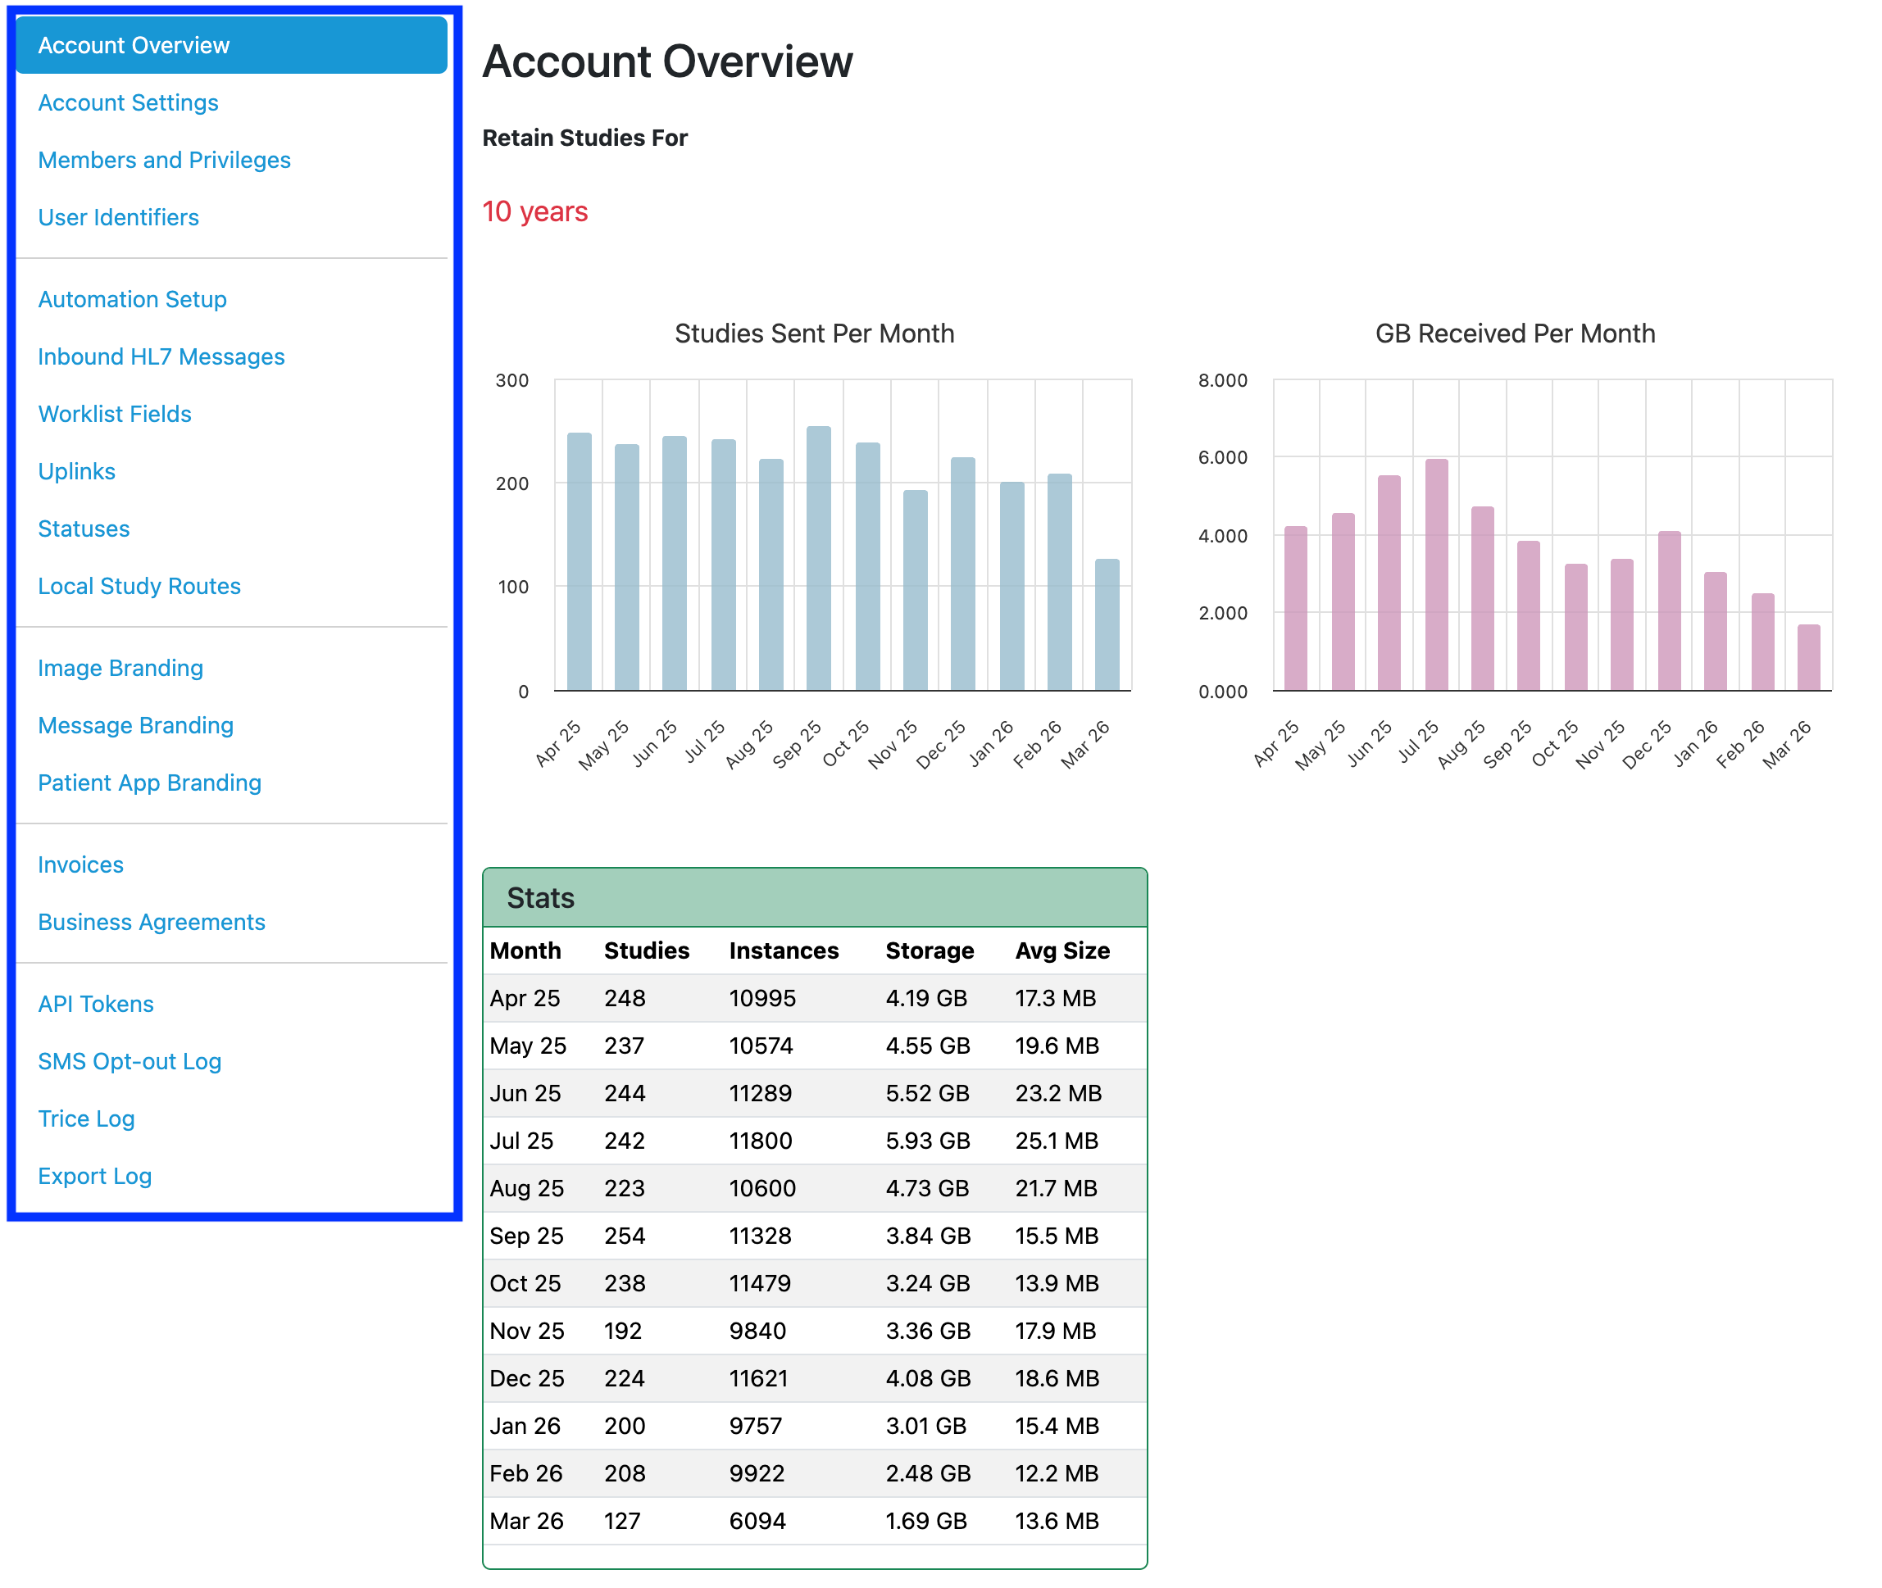This screenshot has width=1882, height=1588.
Task: Open User Identifiers in sidebar
Action: click(x=118, y=217)
